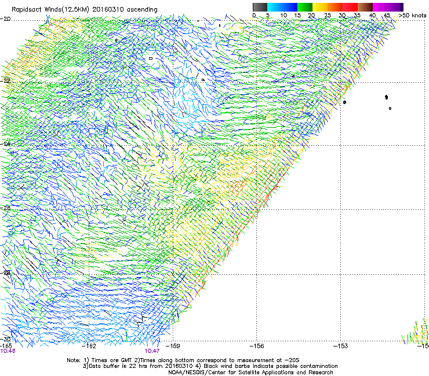429x376 pixels.
Task: Click the -22 latitude label
Action: pos(5,81)
